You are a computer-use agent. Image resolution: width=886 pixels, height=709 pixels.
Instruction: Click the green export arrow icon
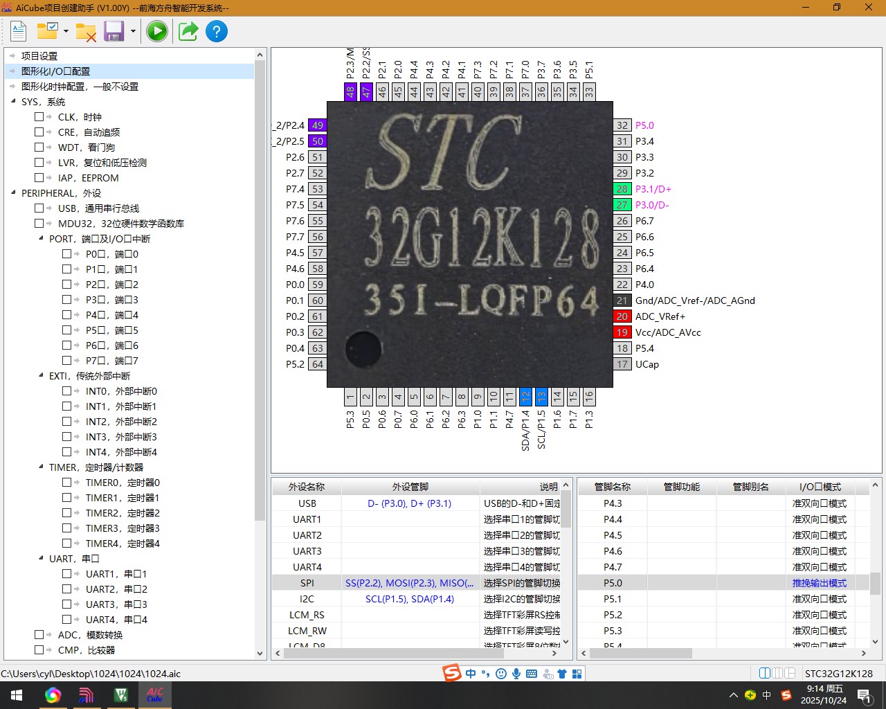(188, 31)
